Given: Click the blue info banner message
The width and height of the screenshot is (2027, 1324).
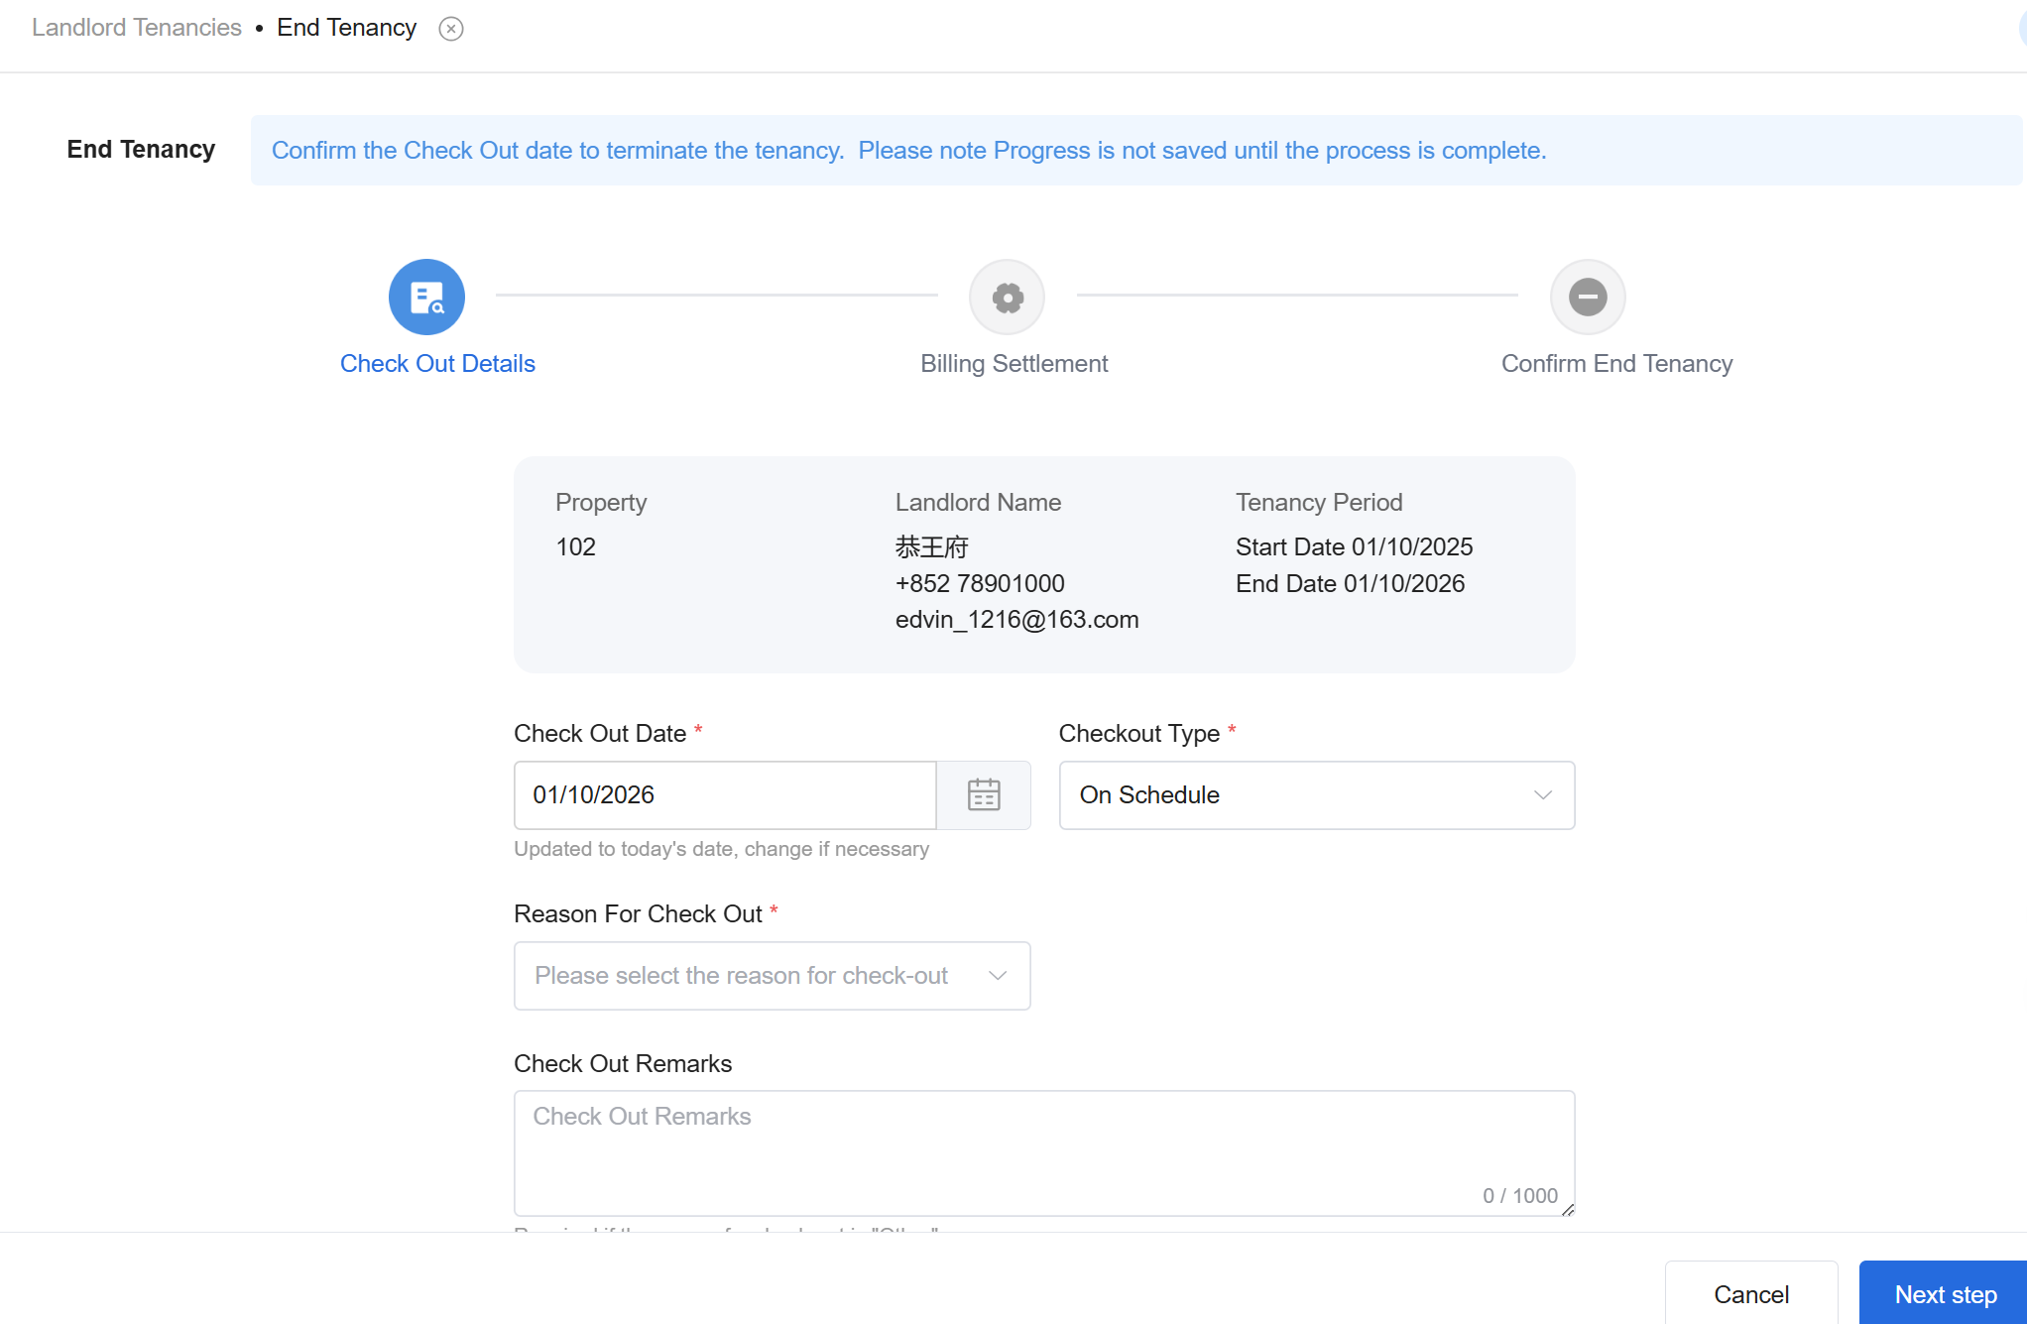Looking at the screenshot, I should click(x=908, y=151).
